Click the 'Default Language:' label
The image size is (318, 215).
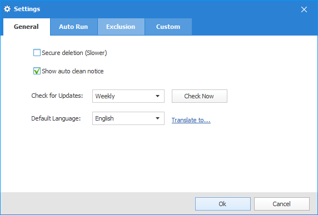pos(56,118)
